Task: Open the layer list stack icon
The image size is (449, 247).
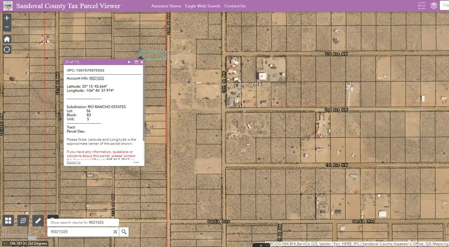Action: coord(434,6)
